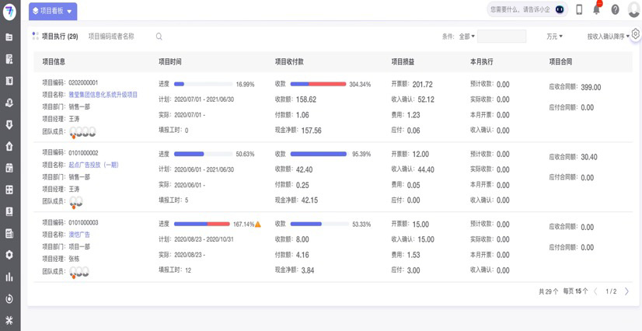The height and width of the screenshot is (331, 642).
Task: Open the bar chart icon in sidebar
Action: (9, 277)
